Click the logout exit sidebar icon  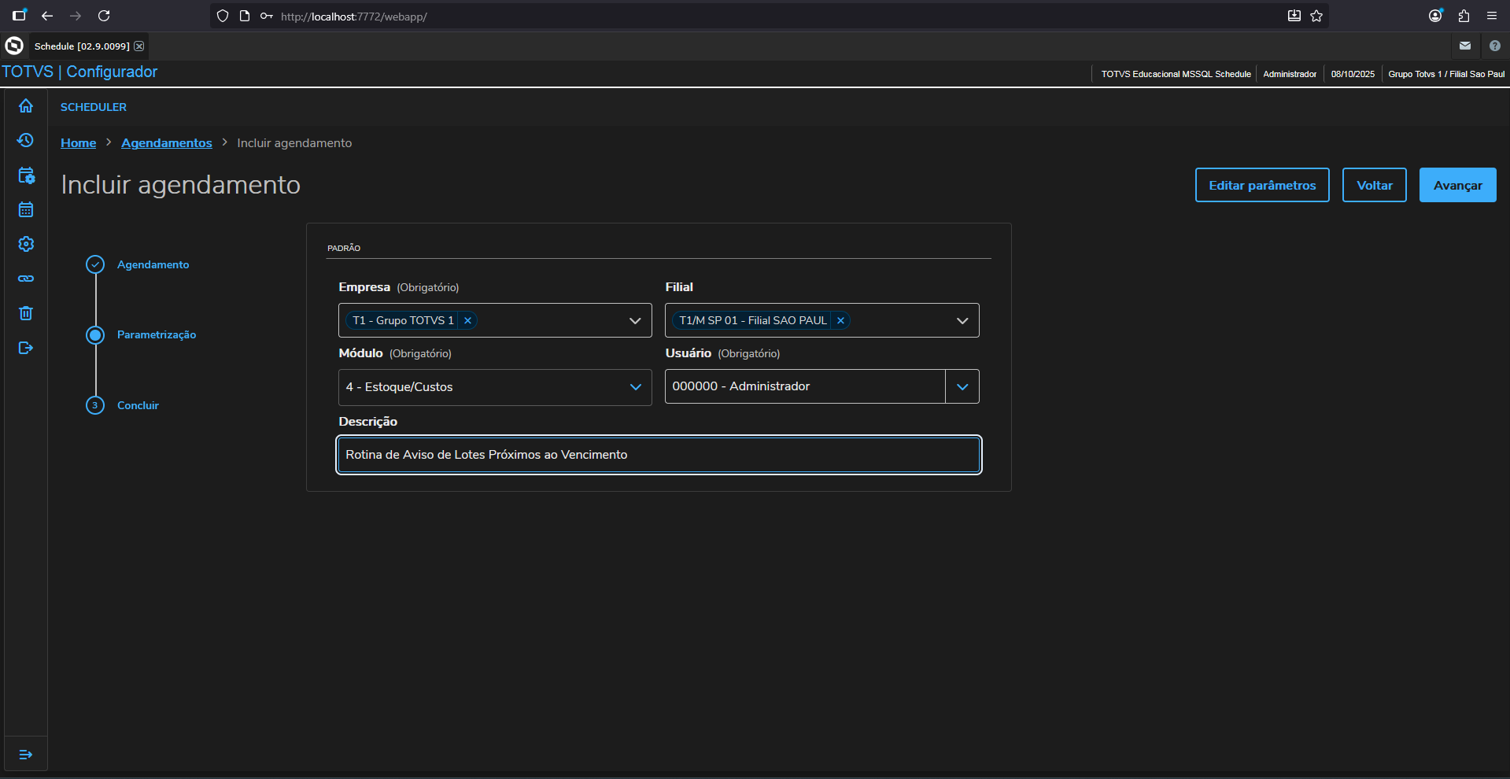click(x=26, y=348)
